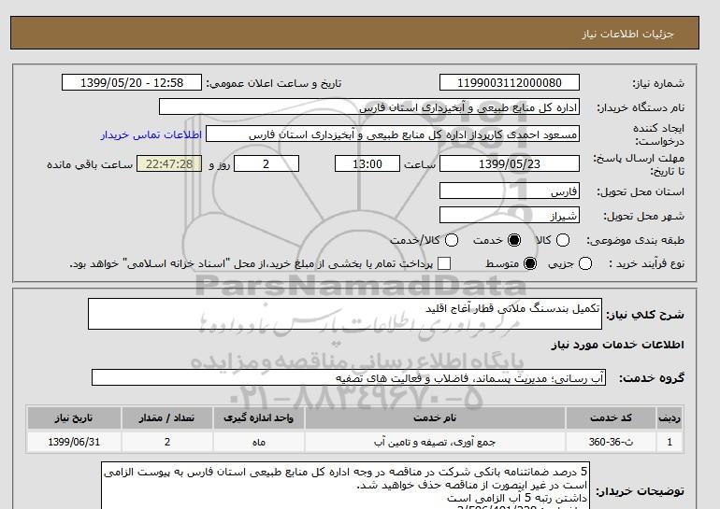Click the deadline time field 13:00
Viewport: 720px width, 509px height.
coord(367,163)
